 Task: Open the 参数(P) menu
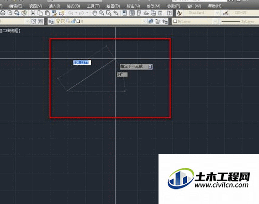(x=174, y=6)
